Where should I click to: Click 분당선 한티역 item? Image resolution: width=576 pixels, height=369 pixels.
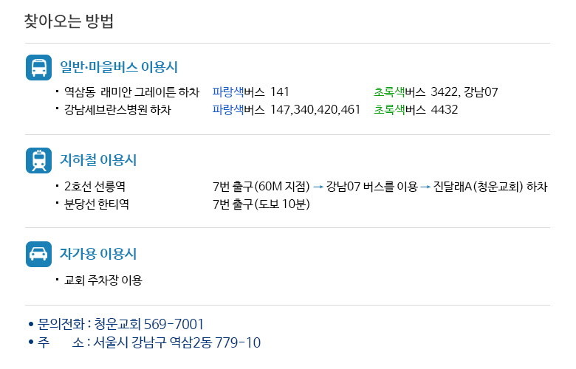coord(97,204)
